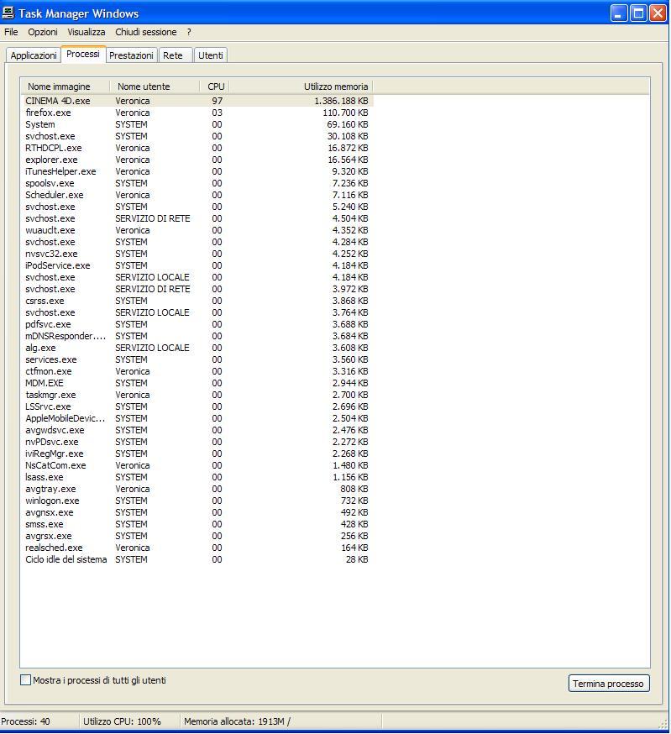Image resolution: width=671 pixels, height=734 pixels.
Task: Close the Task Manager window
Action: [658, 13]
